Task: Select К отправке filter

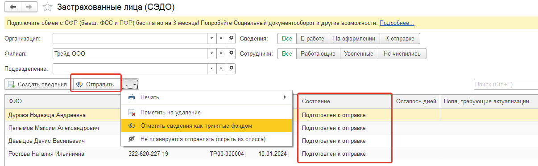Action: [400, 39]
